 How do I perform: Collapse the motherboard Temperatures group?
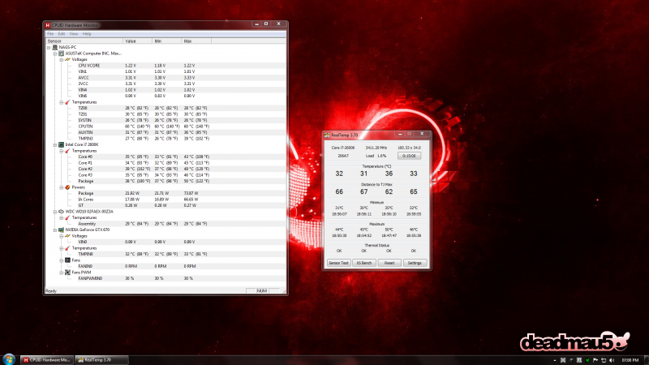(x=62, y=102)
